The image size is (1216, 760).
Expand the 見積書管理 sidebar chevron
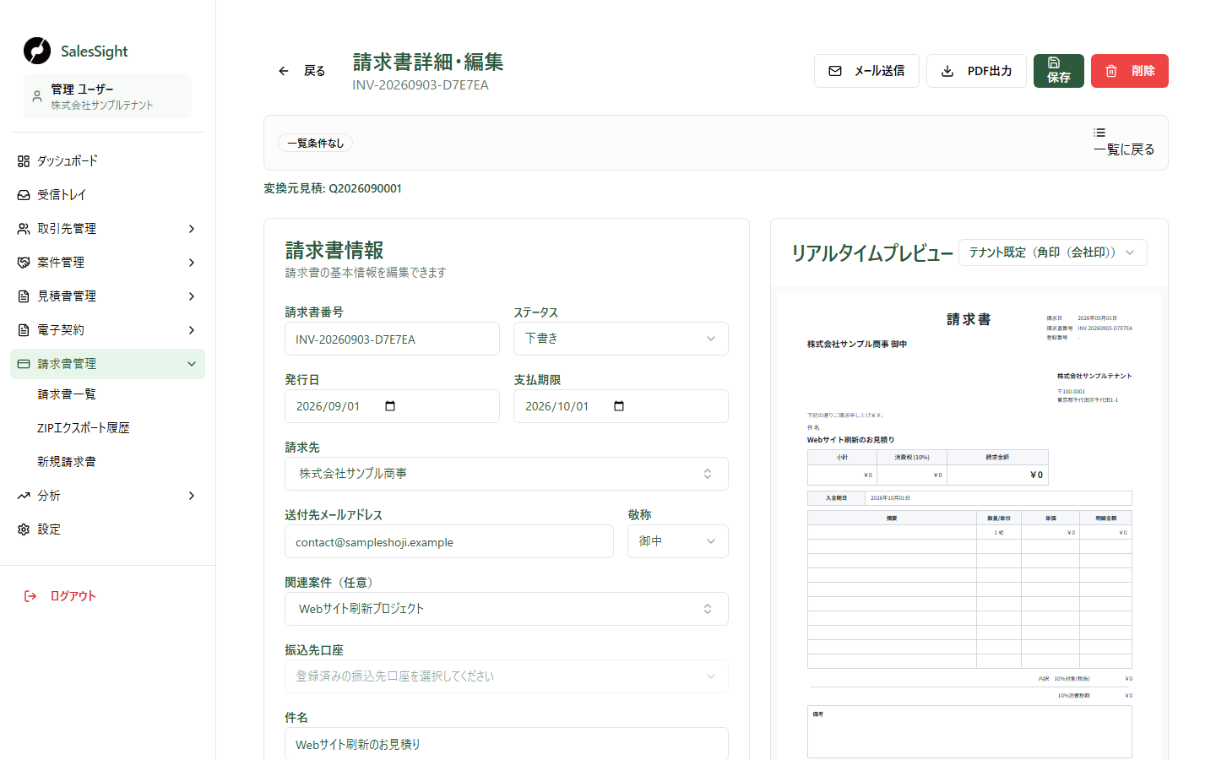tap(192, 296)
